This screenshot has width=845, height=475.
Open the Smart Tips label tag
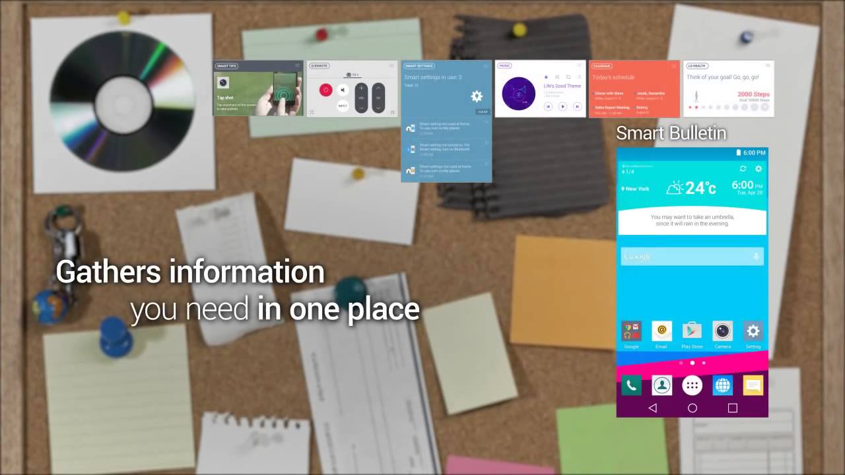(226, 66)
